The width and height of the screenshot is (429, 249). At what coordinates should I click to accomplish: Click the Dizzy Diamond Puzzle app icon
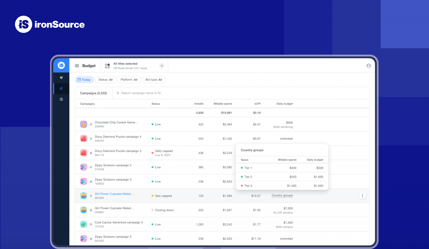point(84,138)
